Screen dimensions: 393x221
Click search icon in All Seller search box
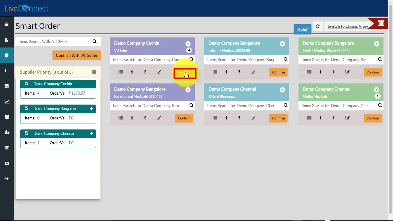(x=95, y=41)
